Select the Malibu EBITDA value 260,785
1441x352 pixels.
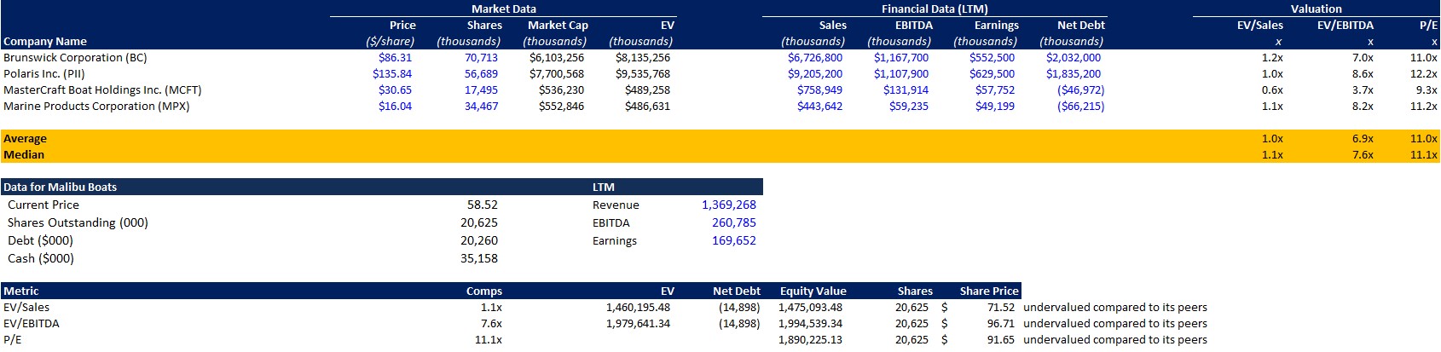733,223
